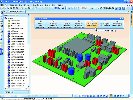This screenshot has height=100, width=133.
Task: Select the rotate view tool
Action: pos(103,8)
